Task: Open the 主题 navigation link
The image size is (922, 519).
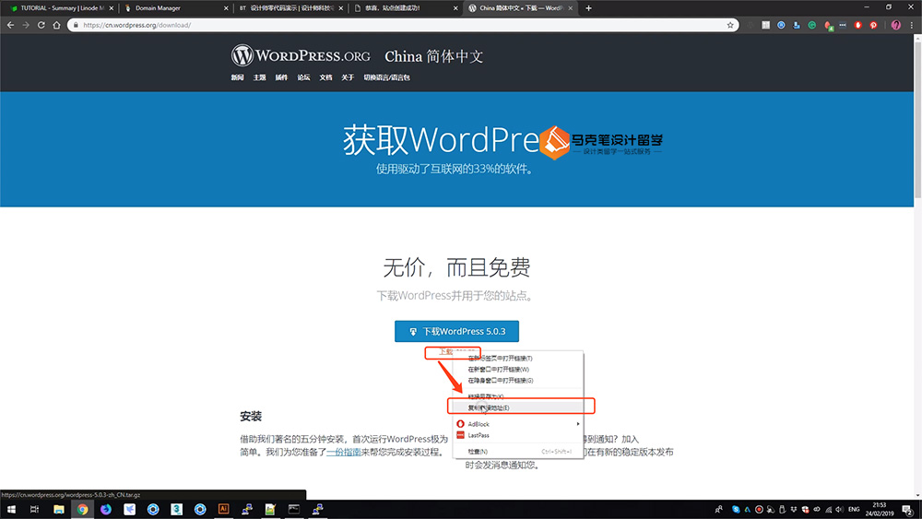Action: coord(259,77)
